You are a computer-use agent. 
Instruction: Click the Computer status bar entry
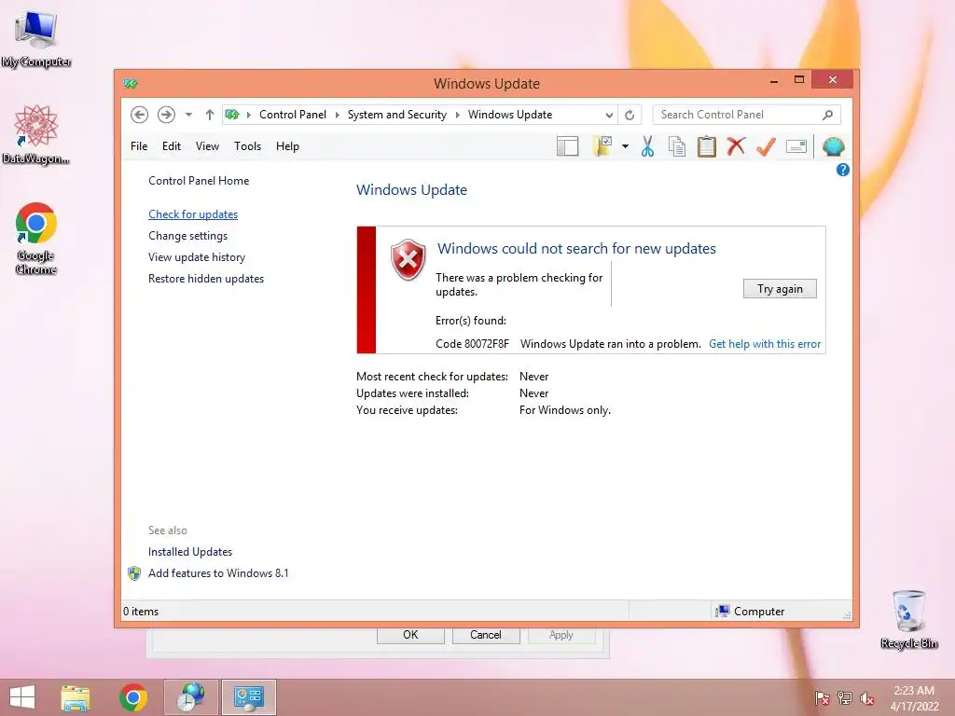click(x=751, y=612)
